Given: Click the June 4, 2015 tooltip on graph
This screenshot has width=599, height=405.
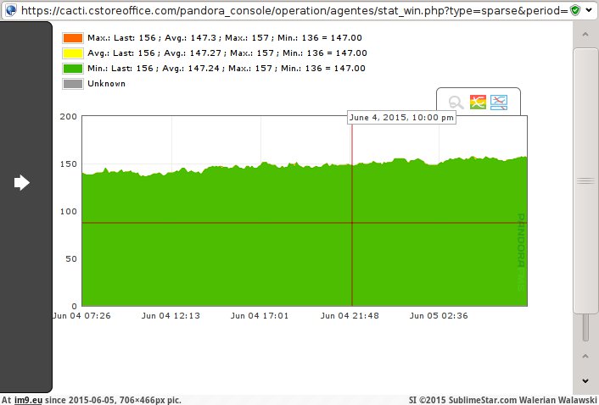Looking at the screenshot, I should click(x=401, y=118).
